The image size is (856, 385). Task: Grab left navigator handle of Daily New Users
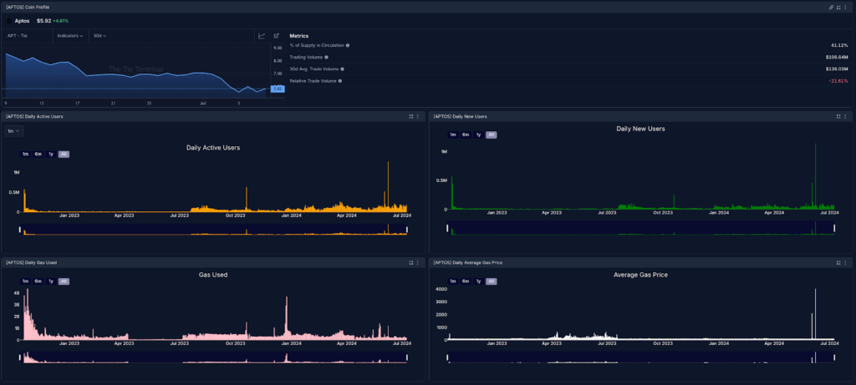[x=448, y=228]
